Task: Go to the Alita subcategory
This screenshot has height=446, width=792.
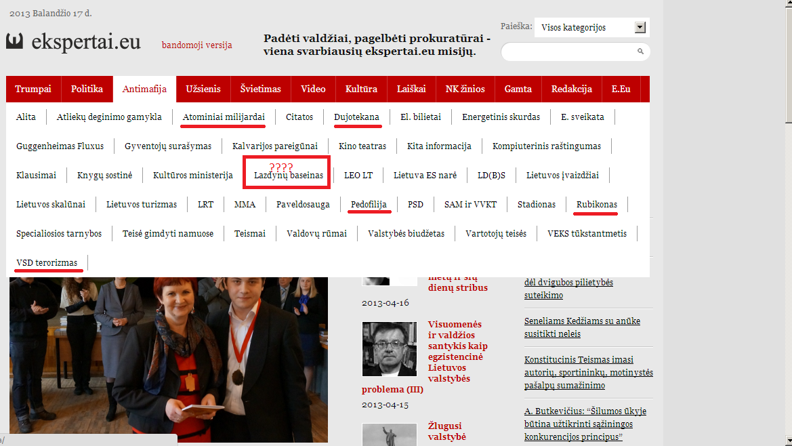Action: (26, 117)
